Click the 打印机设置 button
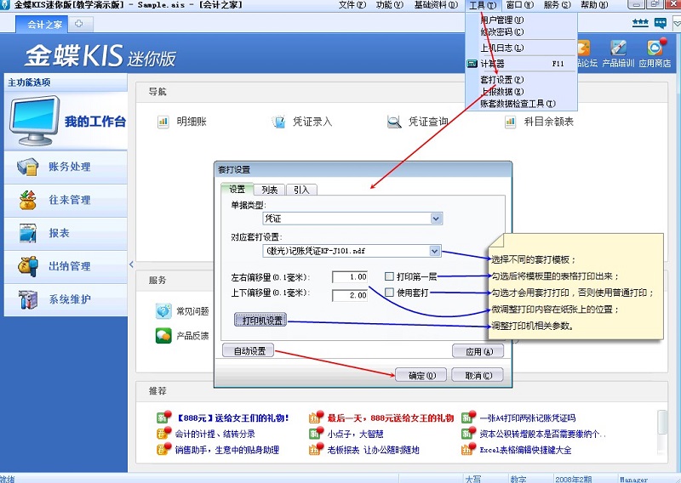 pyautogui.click(x=260, y=321)
